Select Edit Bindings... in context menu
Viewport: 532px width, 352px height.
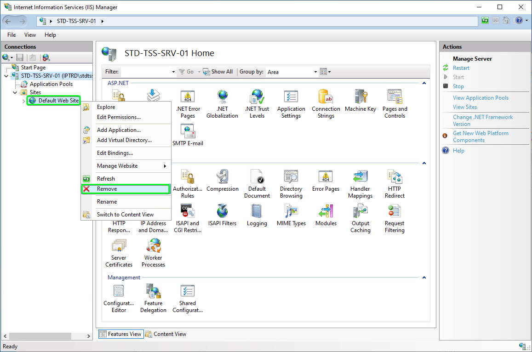pos(126,153)
